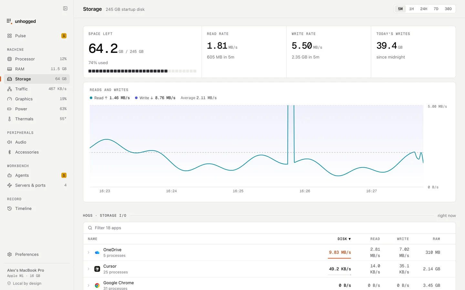Click Alex's MacBook Pro label
Viewport: 465px width, 290px height.
pos(26,270)
